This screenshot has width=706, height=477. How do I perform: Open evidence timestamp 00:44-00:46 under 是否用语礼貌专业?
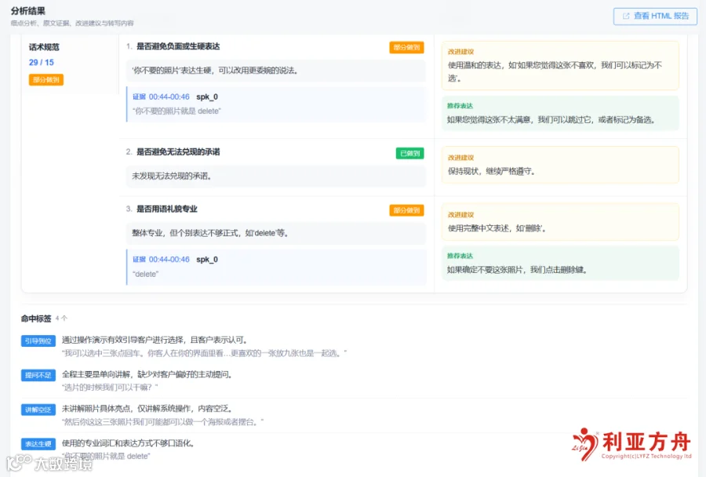(x=169, y=260)
